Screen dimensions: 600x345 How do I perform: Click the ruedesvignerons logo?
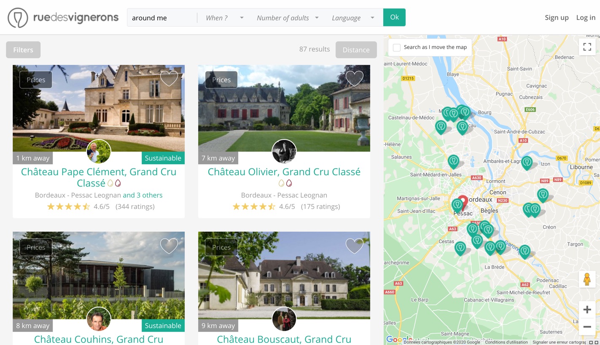click(x=63, y=18)
